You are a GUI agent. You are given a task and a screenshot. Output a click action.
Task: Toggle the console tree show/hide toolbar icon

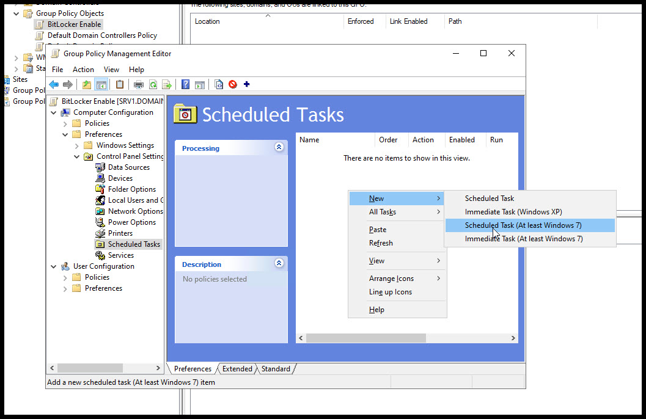[101, 84]
